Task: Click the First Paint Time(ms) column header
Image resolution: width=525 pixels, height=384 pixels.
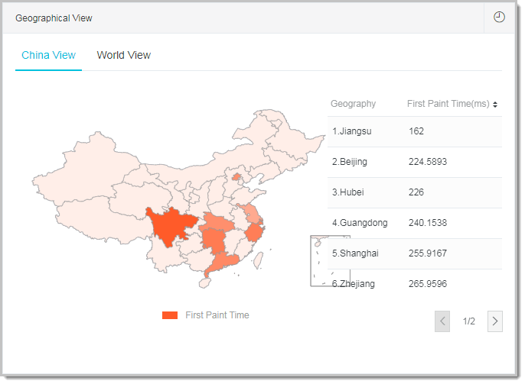Action: (x=448, y=104)
